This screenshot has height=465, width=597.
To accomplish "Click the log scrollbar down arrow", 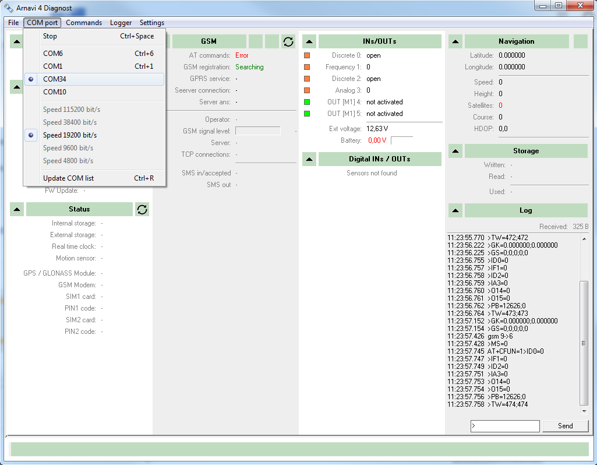I will coord(584,411).
